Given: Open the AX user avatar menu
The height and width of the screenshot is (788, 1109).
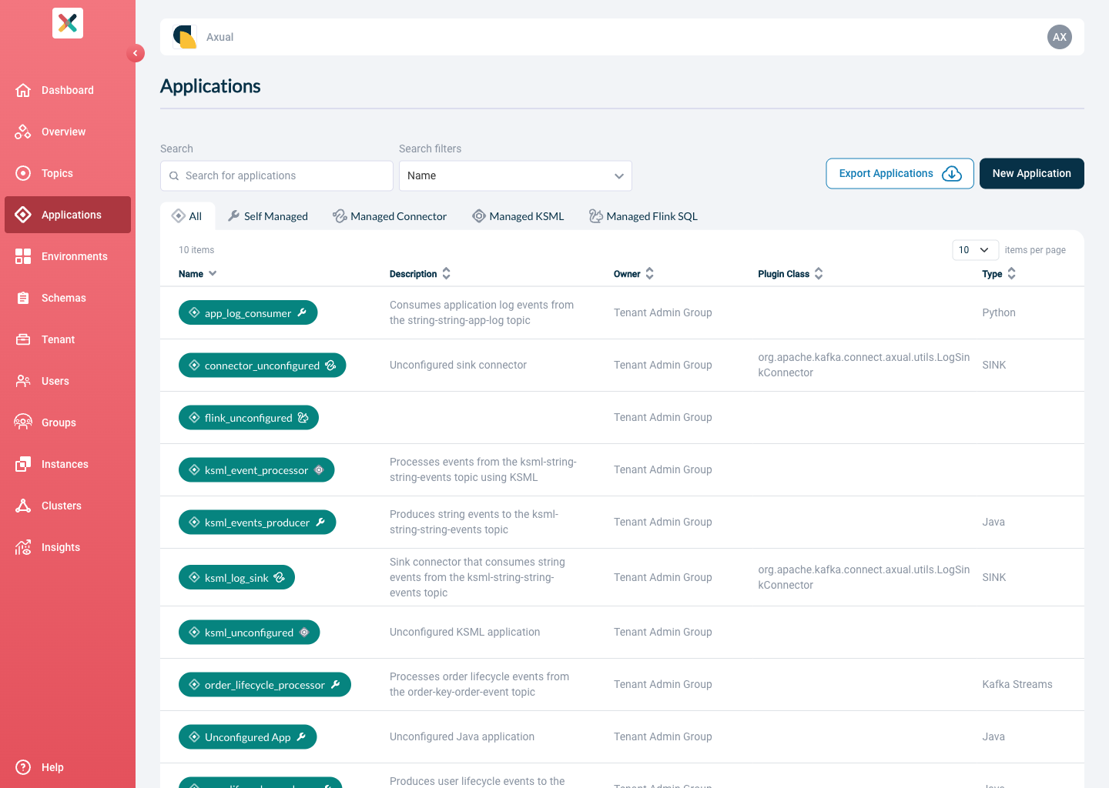Looking at the screenshot, I should click(x=1060, y=37).
